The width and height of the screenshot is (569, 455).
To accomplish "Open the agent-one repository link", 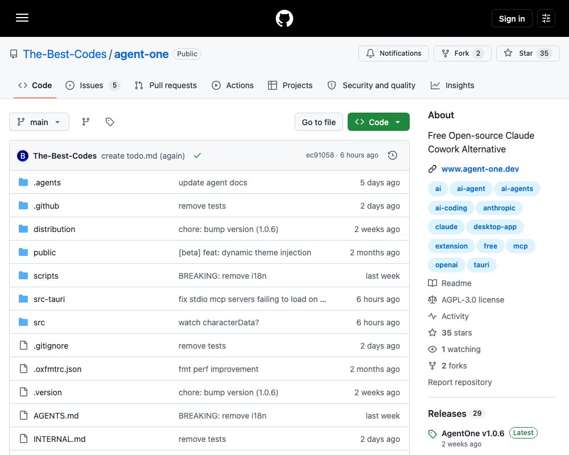I will point(142,54).
